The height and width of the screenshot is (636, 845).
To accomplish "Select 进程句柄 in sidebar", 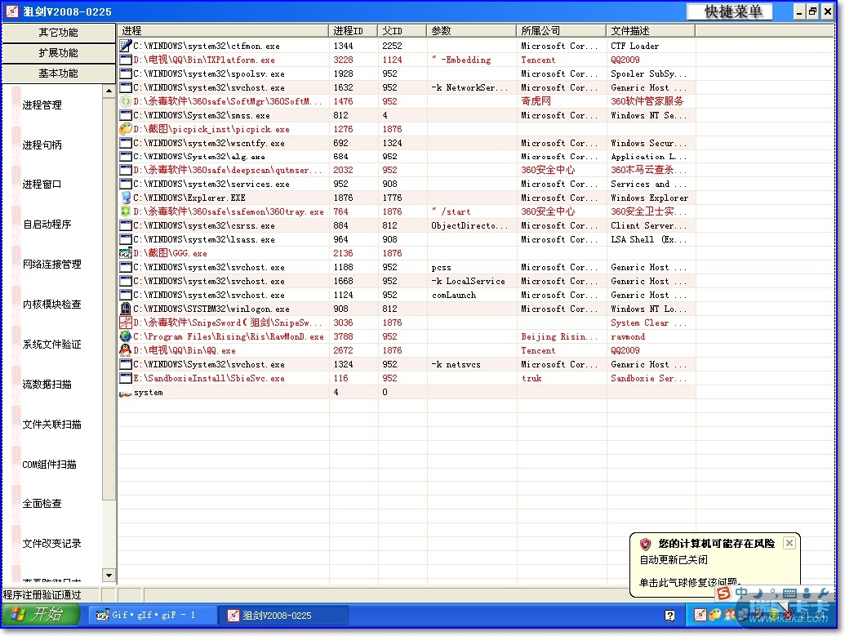I will (42, 145).
